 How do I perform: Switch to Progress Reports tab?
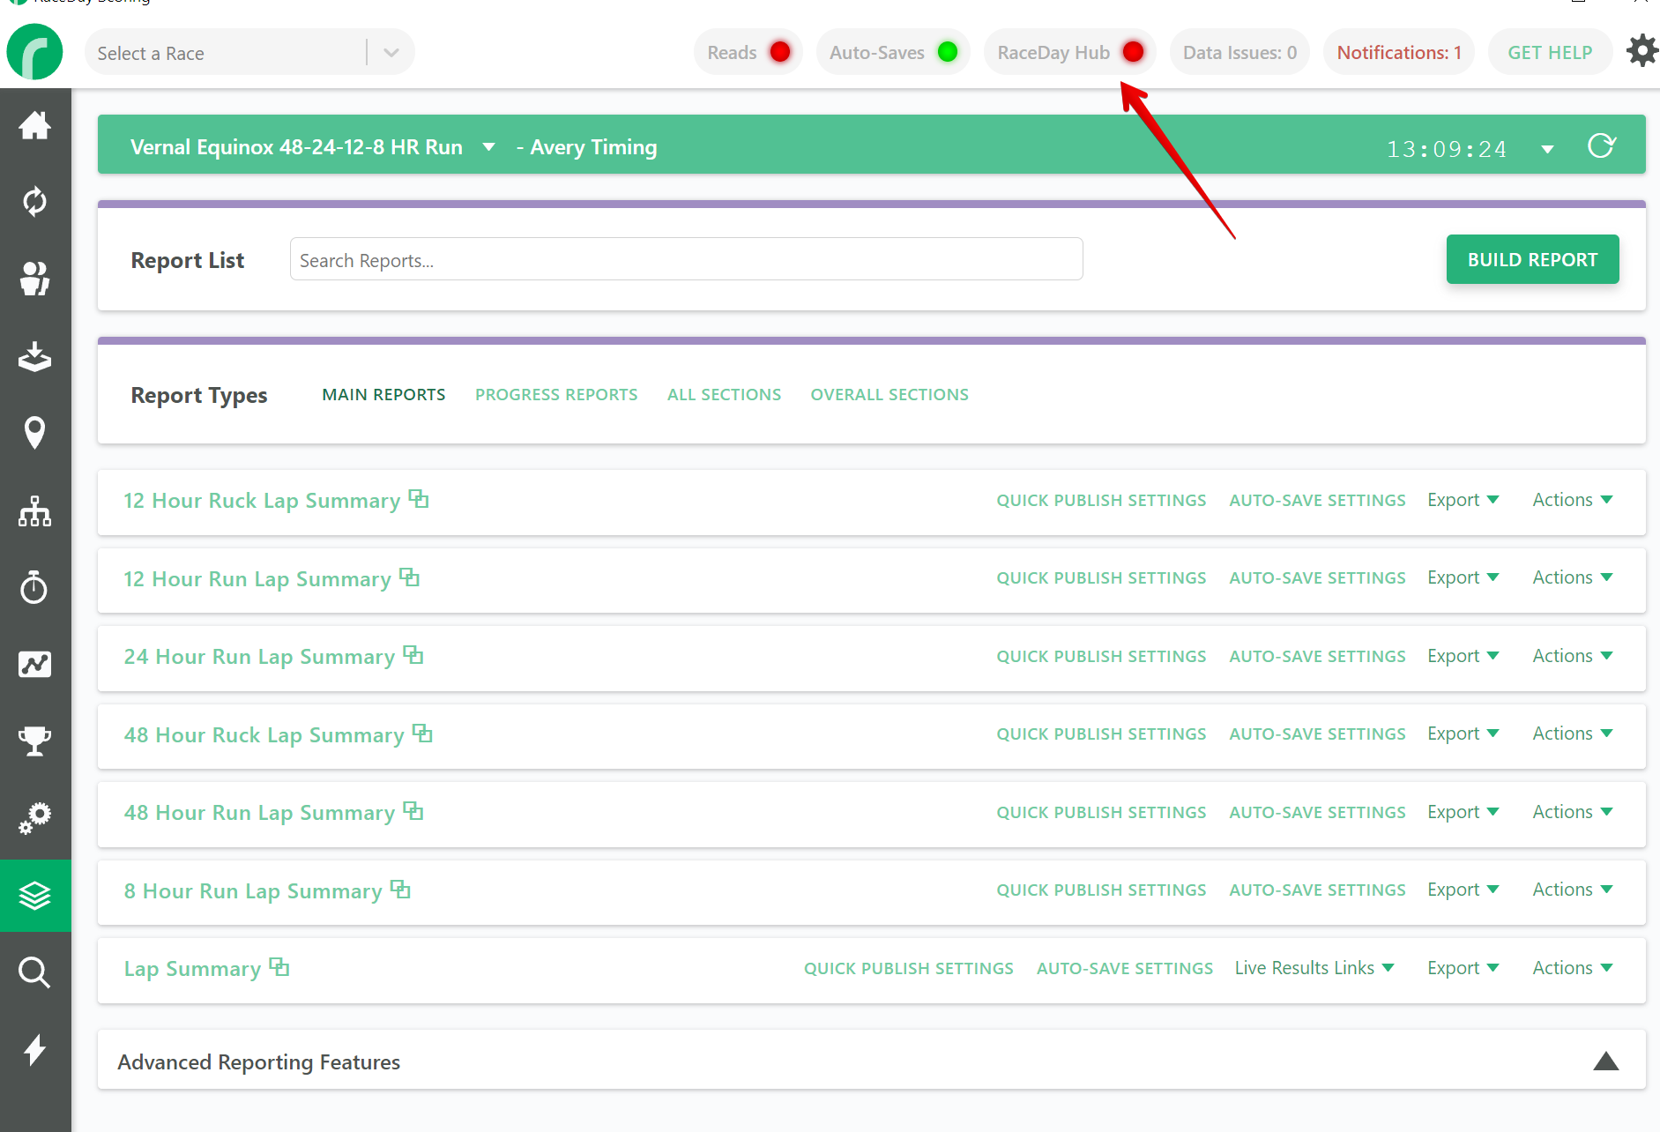pyautogui.click(x=556, y=395)
